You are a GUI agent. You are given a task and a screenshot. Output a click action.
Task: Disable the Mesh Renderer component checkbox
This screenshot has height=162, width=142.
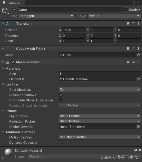pyautogui.click(x=13, y=62)
